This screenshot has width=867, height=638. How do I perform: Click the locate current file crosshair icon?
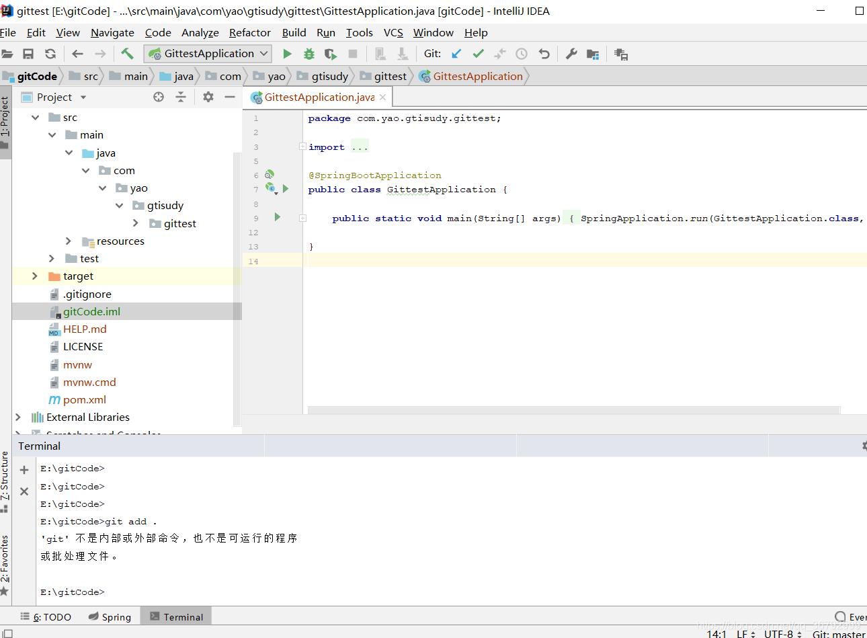[x=159, y=97]
